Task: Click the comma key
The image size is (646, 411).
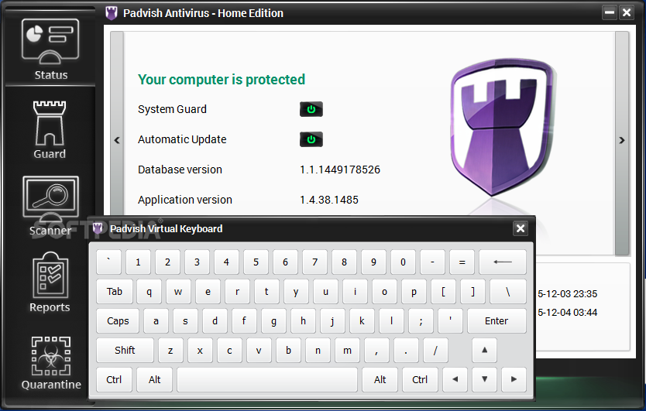Action: click(376, 351)
